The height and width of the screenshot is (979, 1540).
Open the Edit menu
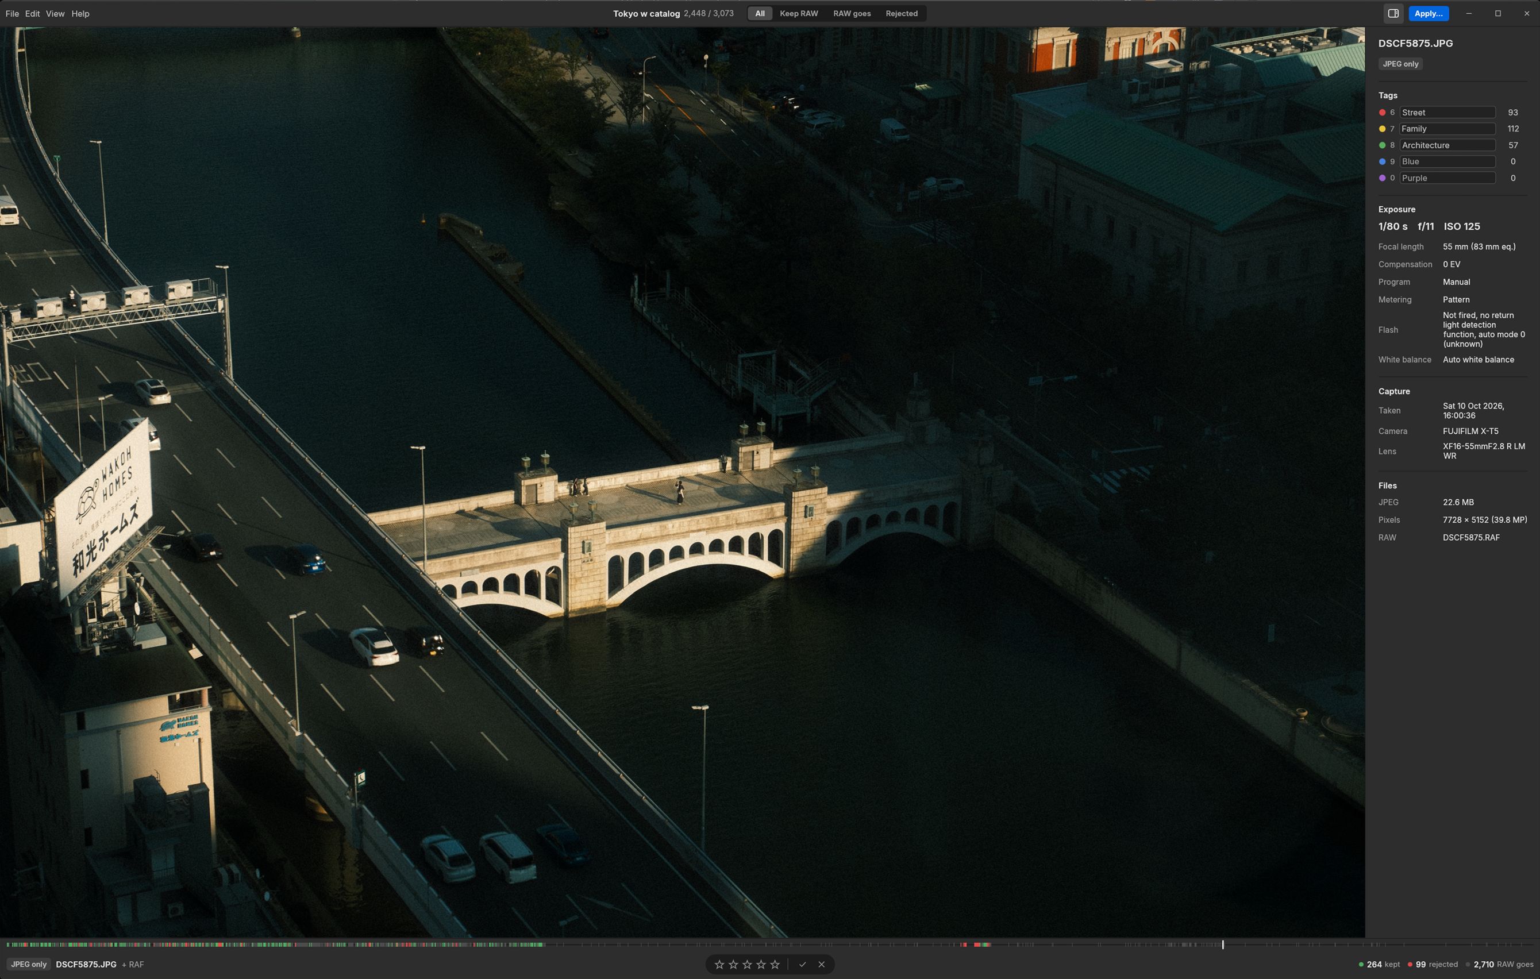click(x=33, y=13)
